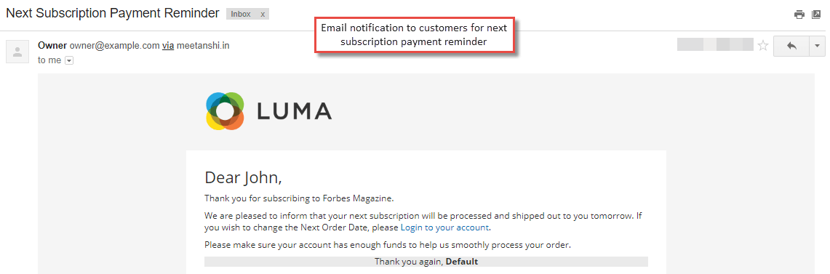Remove the Inbox label with its x

[263, 15]
